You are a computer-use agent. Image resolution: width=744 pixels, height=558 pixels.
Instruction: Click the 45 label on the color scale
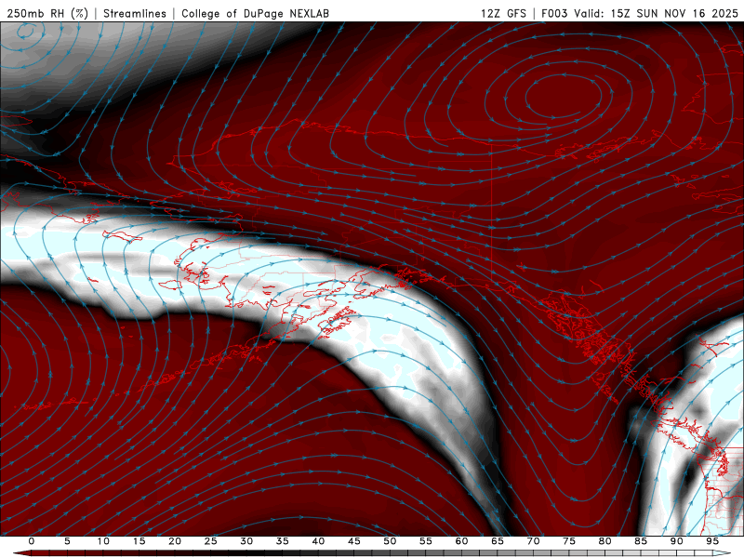pos(354,541)
